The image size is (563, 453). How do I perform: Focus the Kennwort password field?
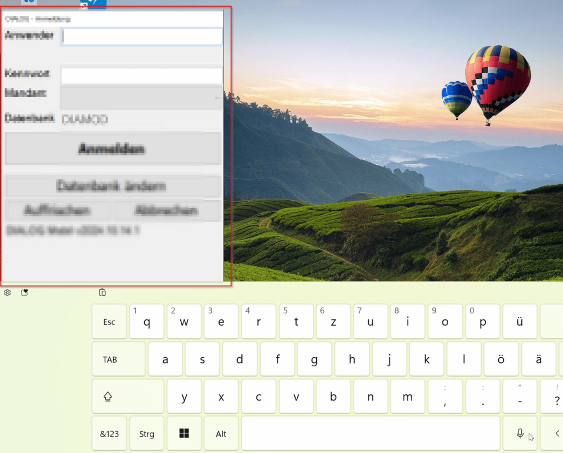tap(141, 75)
